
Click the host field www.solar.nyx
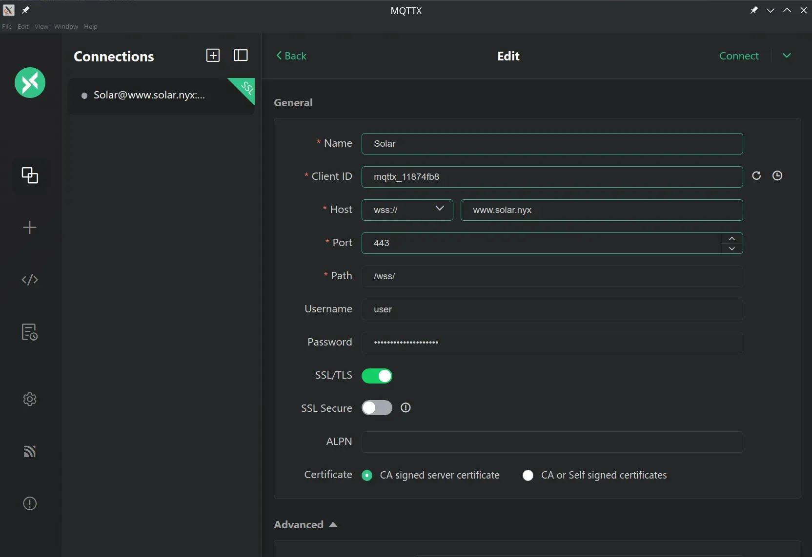[602, 210]
